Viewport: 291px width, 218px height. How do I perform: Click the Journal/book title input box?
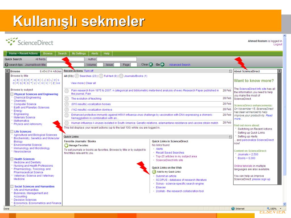65,65
